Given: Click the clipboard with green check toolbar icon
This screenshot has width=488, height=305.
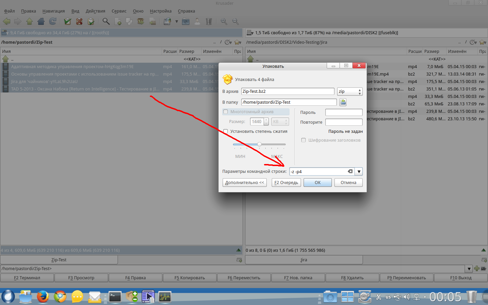Looking at the screenshot, I should coord(68,21).
